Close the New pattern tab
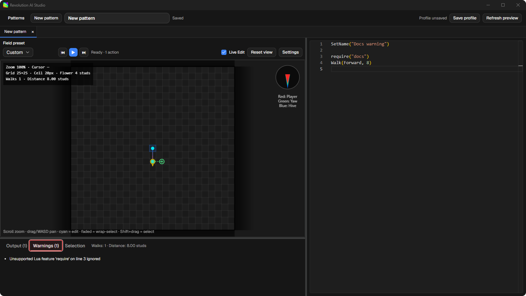This screenshot has height=296, width=526. point(33,32)
